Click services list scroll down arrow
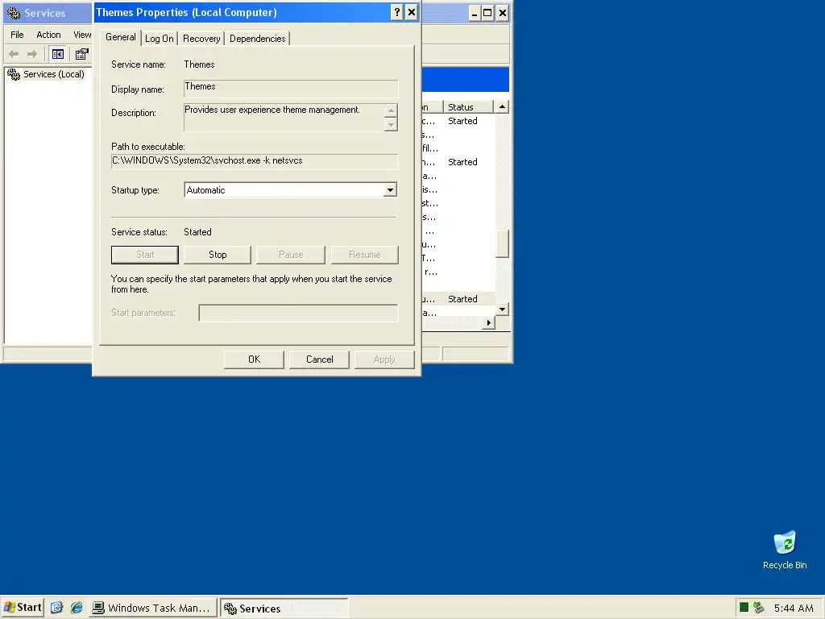Screen dimensions: 825x619 [x=503, y=309]
